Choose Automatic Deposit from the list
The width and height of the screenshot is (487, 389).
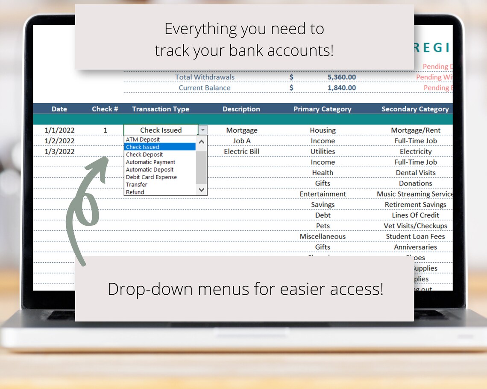coord(150,169)
